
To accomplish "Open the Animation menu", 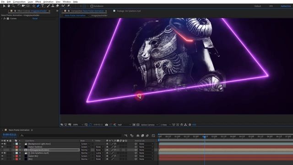I will point(48,2).
